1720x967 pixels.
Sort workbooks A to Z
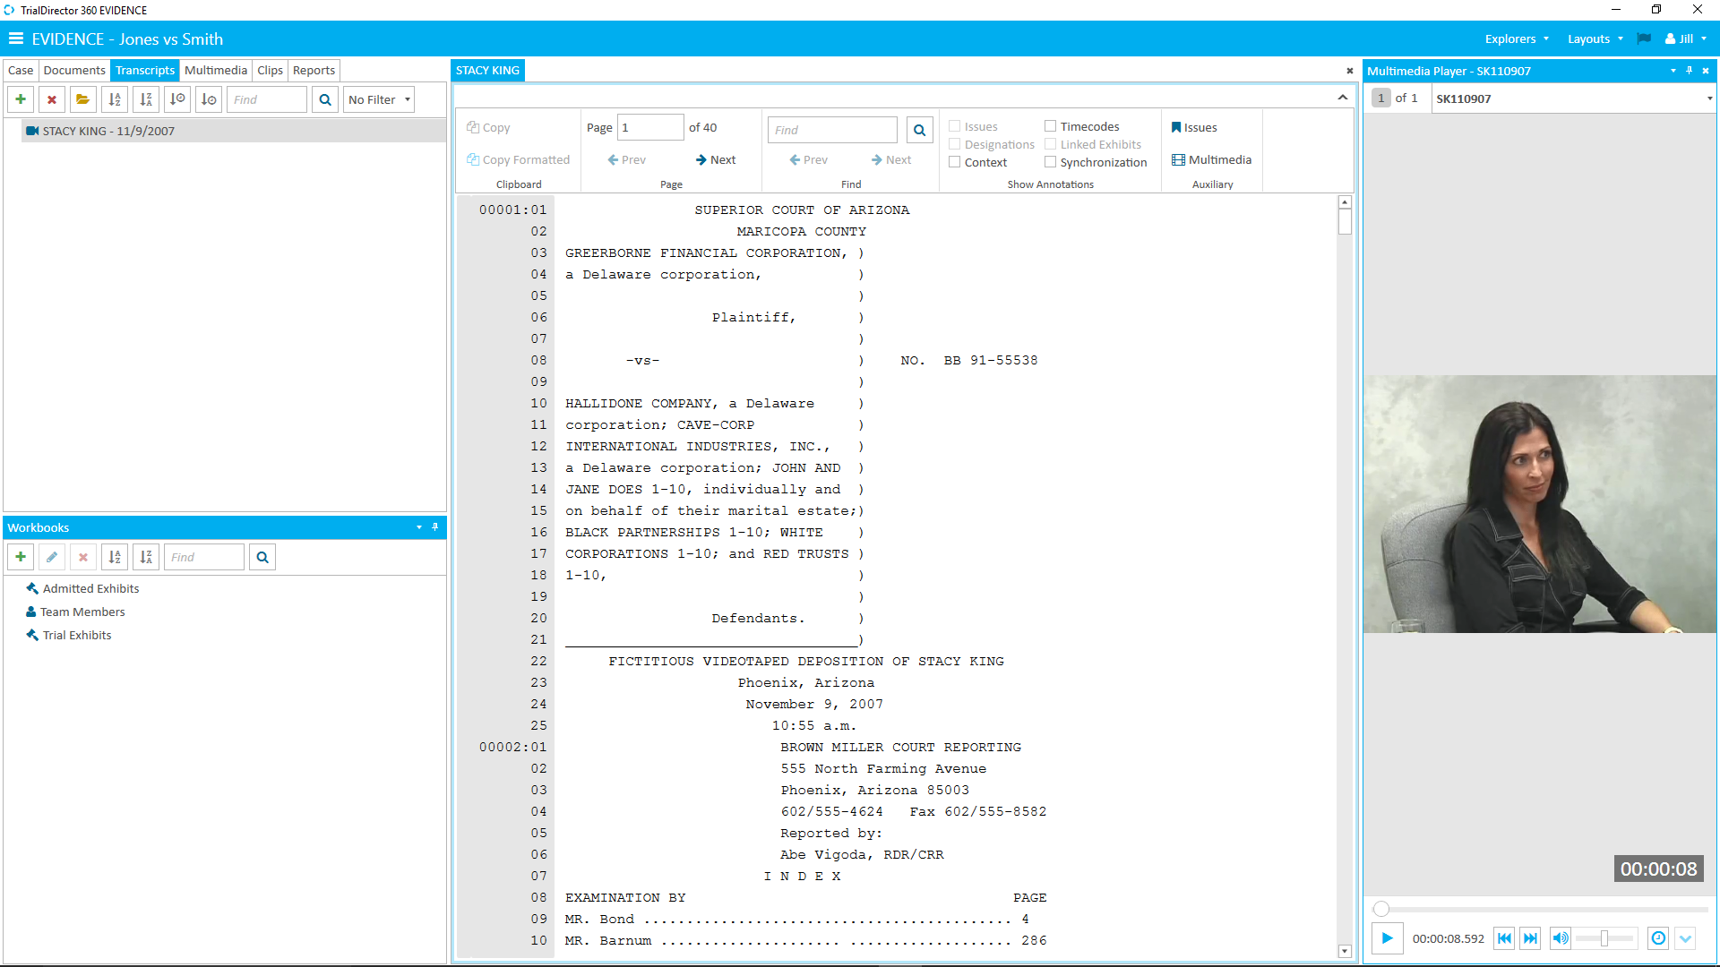(x=115, y=557)
